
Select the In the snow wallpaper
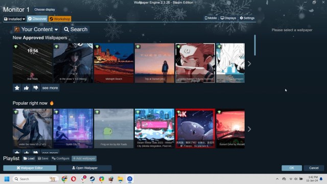(x=73, y=63)
